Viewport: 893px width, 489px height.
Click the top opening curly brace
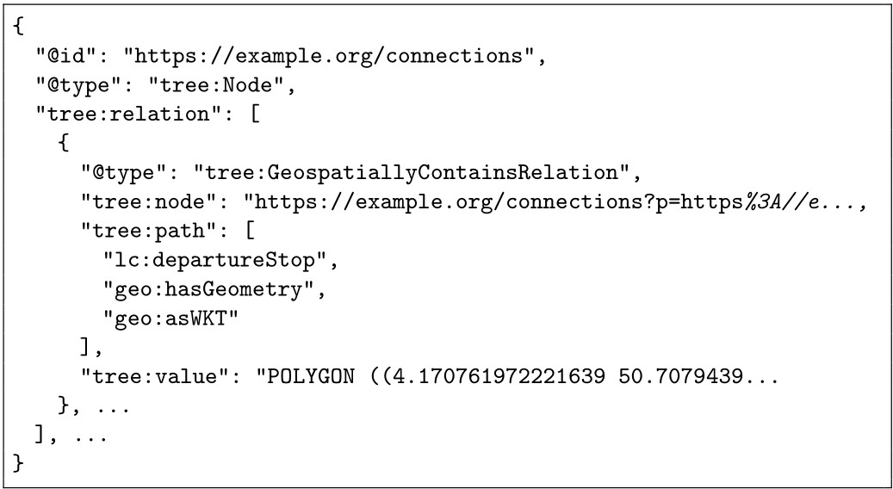tap(18, 28)
